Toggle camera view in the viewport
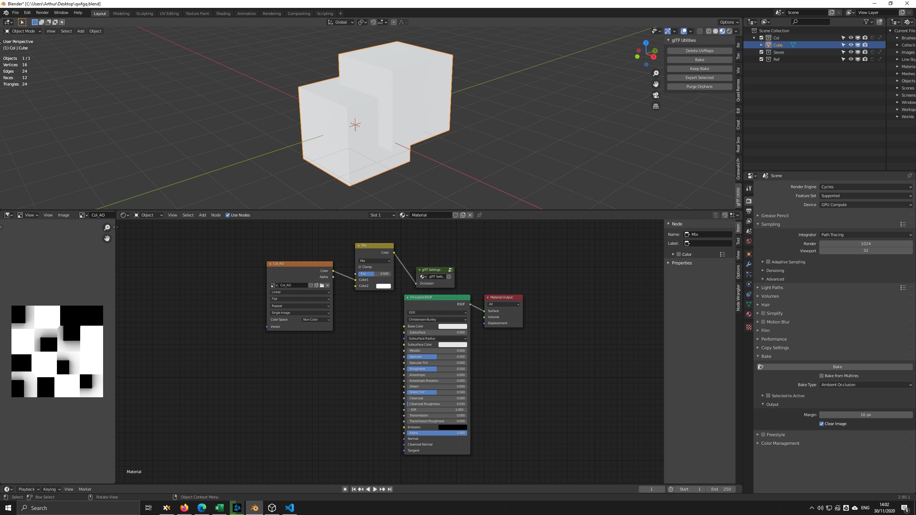This screenshot has height=515, width=916. coord(655,95)
